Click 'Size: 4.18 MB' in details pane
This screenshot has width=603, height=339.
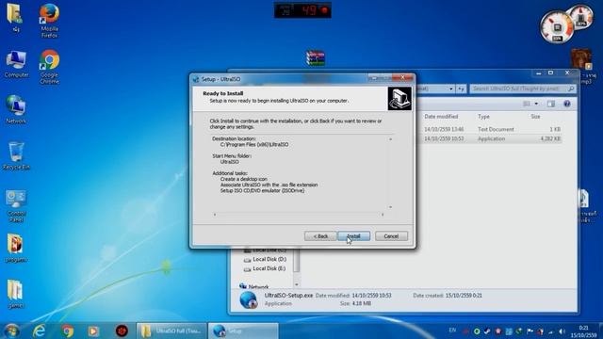tap(356, 303)
